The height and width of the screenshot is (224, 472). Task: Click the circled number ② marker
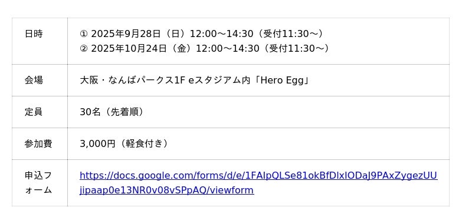[84, 48]
